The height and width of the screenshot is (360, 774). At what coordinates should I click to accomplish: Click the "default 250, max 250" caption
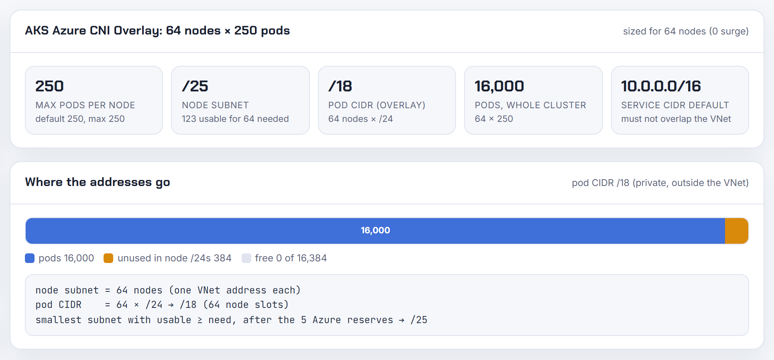(x=80, y=119)
